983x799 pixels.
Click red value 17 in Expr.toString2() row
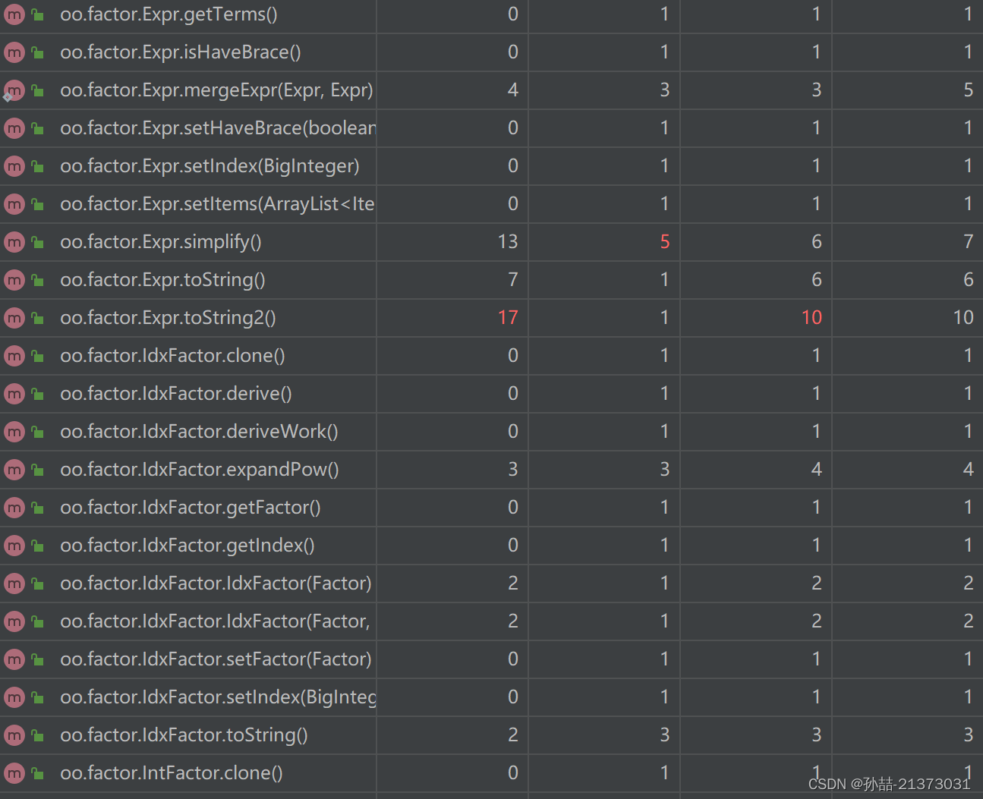pos(508,318)
